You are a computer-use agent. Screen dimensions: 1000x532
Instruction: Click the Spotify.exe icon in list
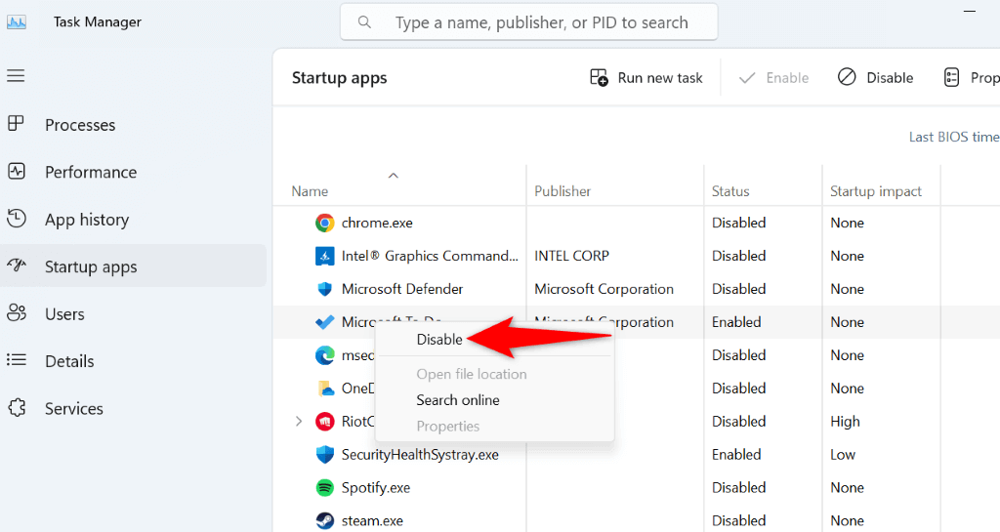(325, 487)
